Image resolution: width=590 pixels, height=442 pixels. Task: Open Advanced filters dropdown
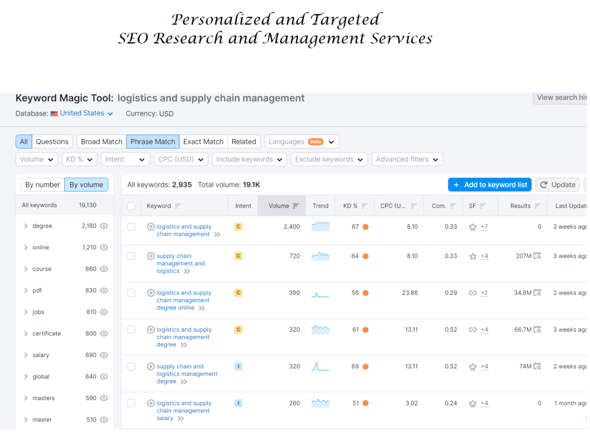click(407, 159)
